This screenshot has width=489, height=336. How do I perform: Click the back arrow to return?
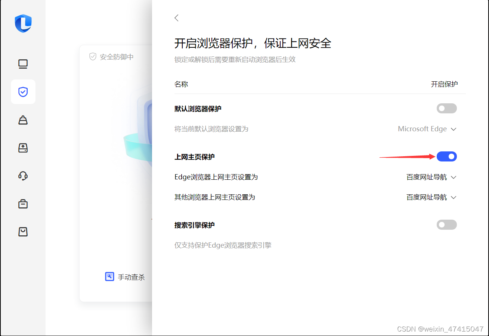click(x=176, y=18)
